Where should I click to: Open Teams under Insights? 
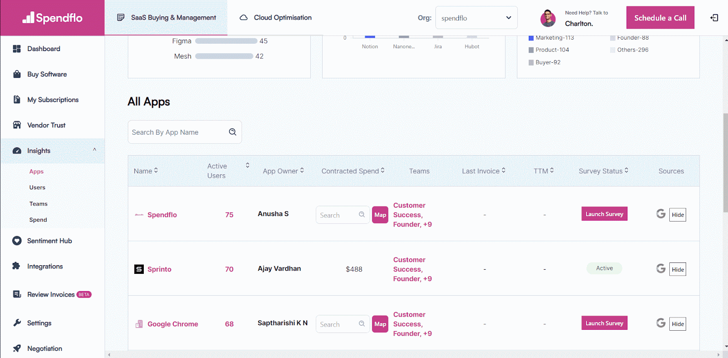pyautogui.click(x=38, y=204)
